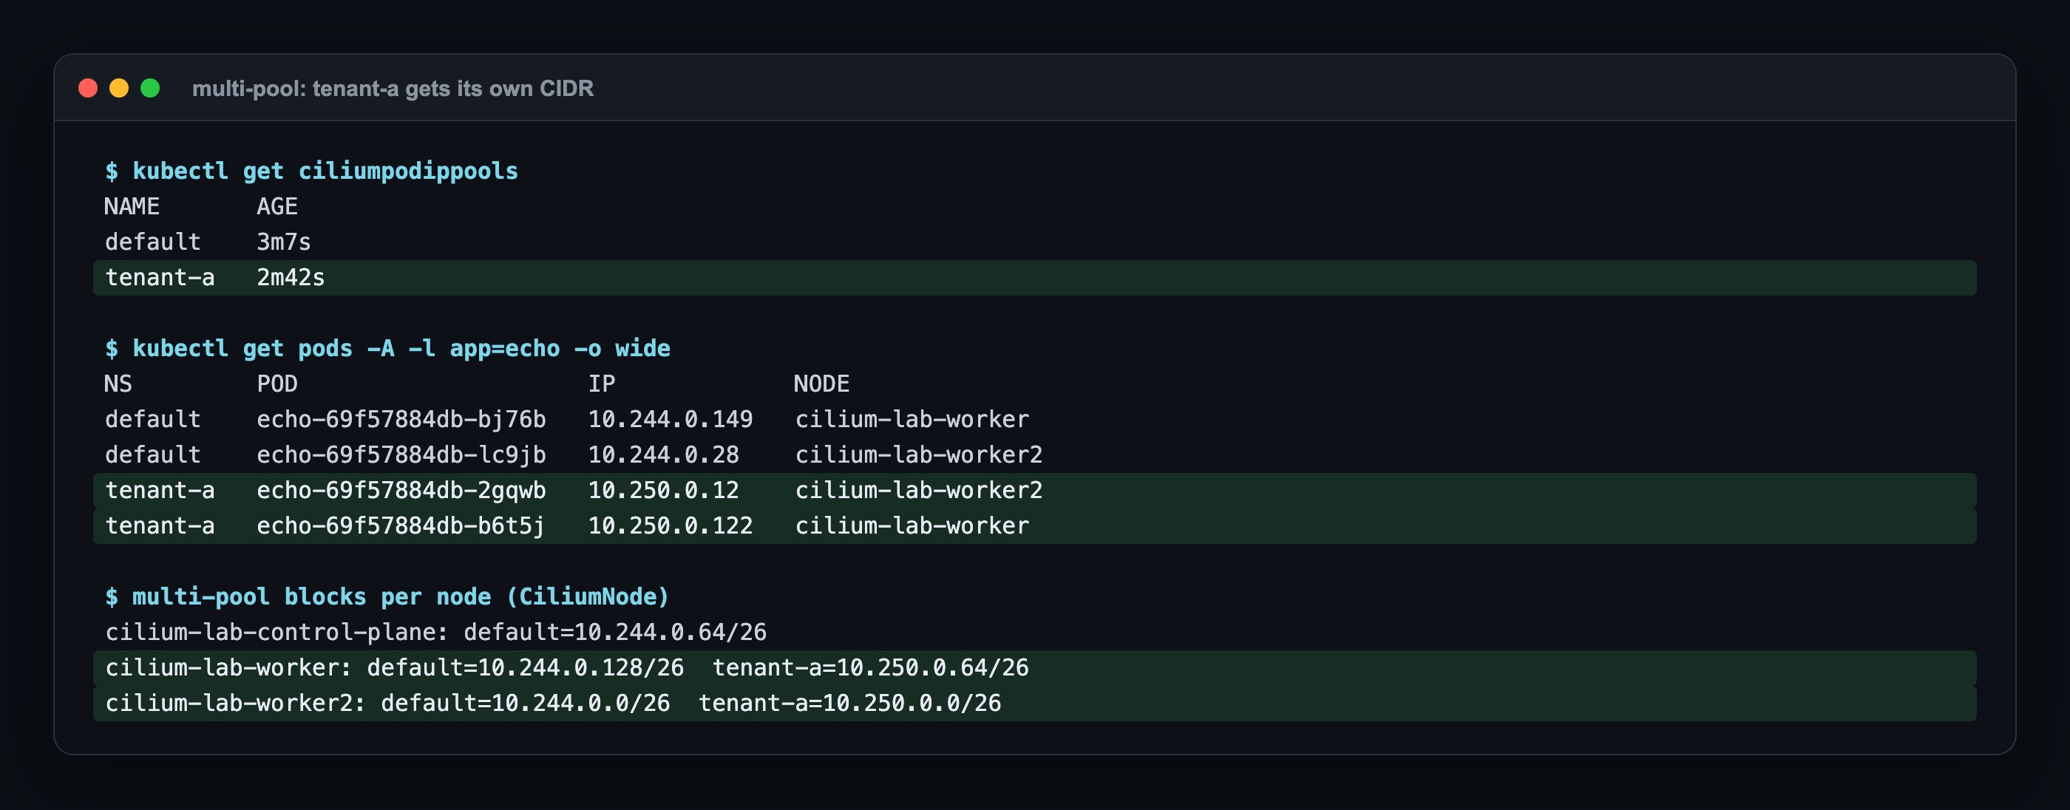This screenshot has width=2070, height=810.
Task: Click the 'tenant-a' pool name aged 2m42s
Action: click(x=160, y=277)
